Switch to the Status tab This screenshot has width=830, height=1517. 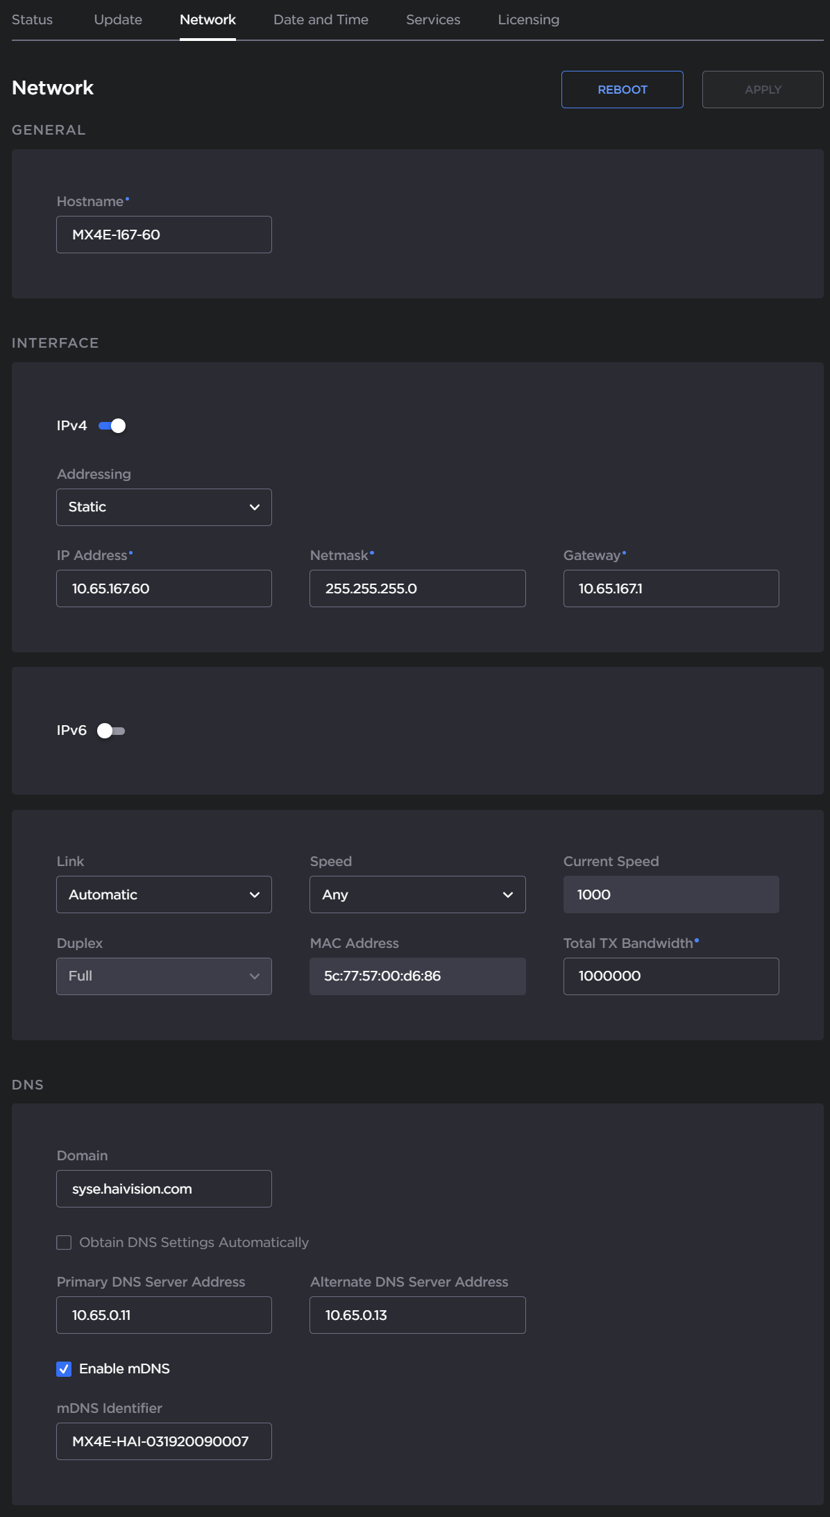click(32, 19)
